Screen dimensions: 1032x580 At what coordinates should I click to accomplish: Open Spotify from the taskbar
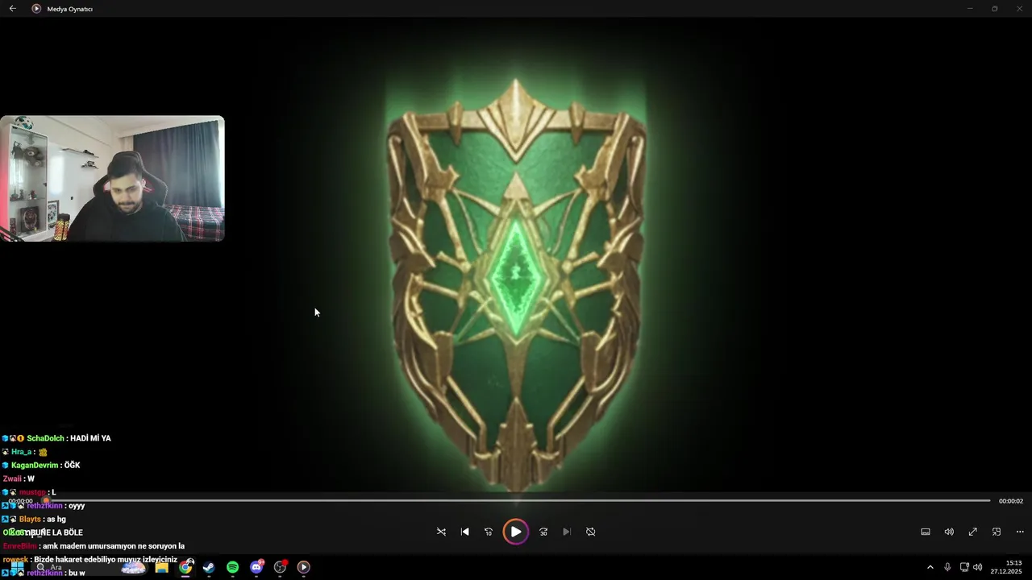pos(232,567)
